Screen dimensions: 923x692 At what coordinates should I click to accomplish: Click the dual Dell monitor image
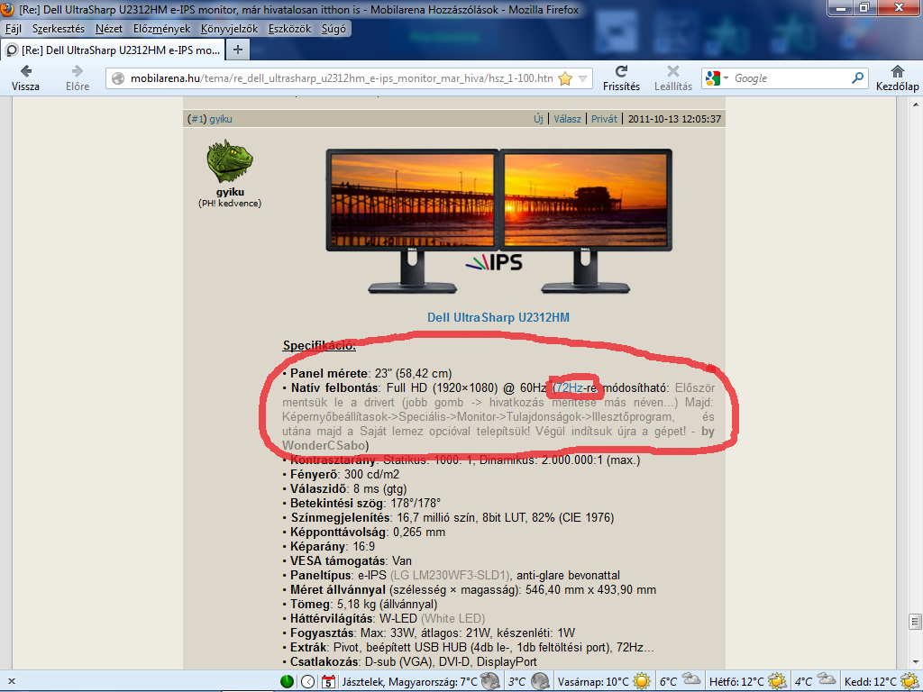498,221
